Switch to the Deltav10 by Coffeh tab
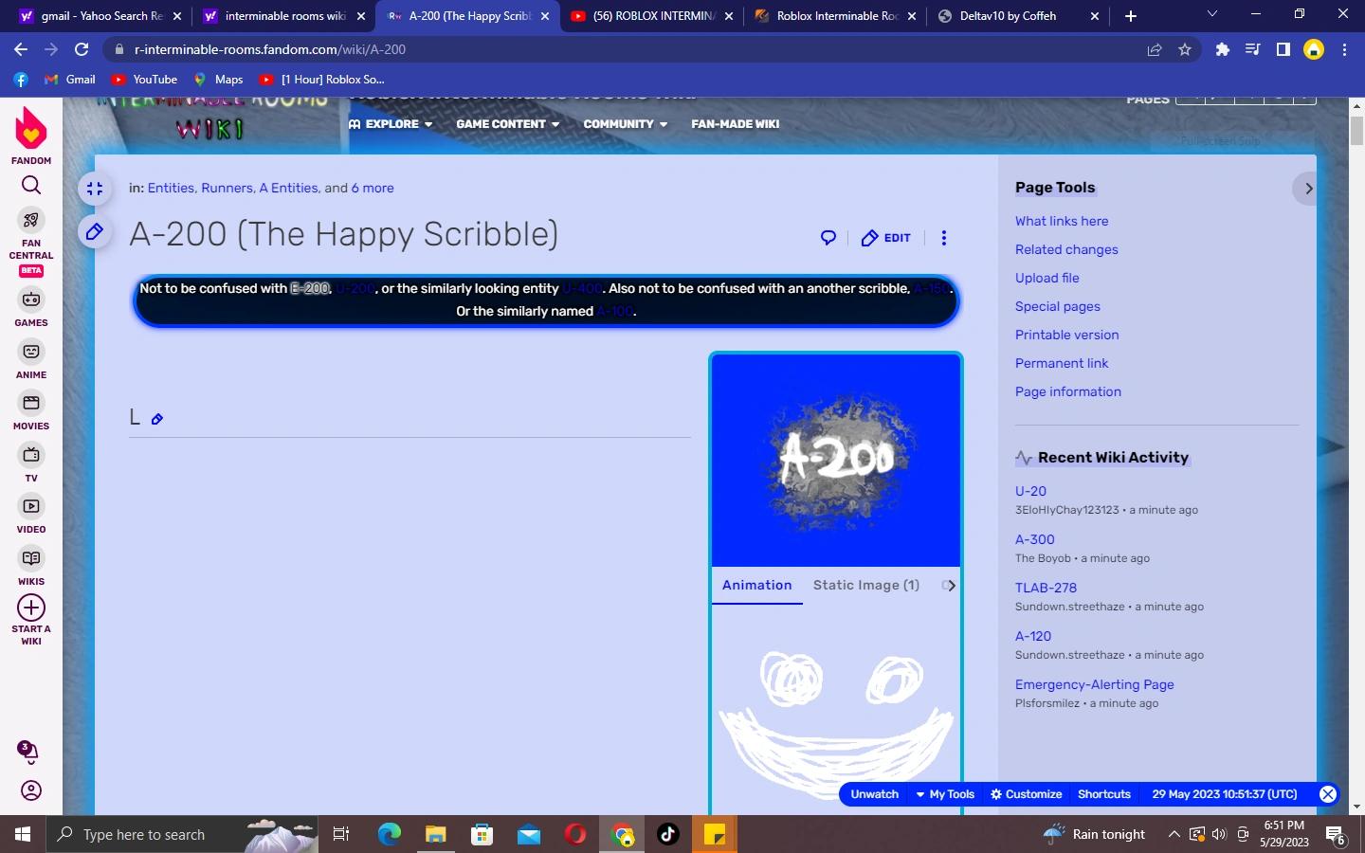 click(1017, 16)
